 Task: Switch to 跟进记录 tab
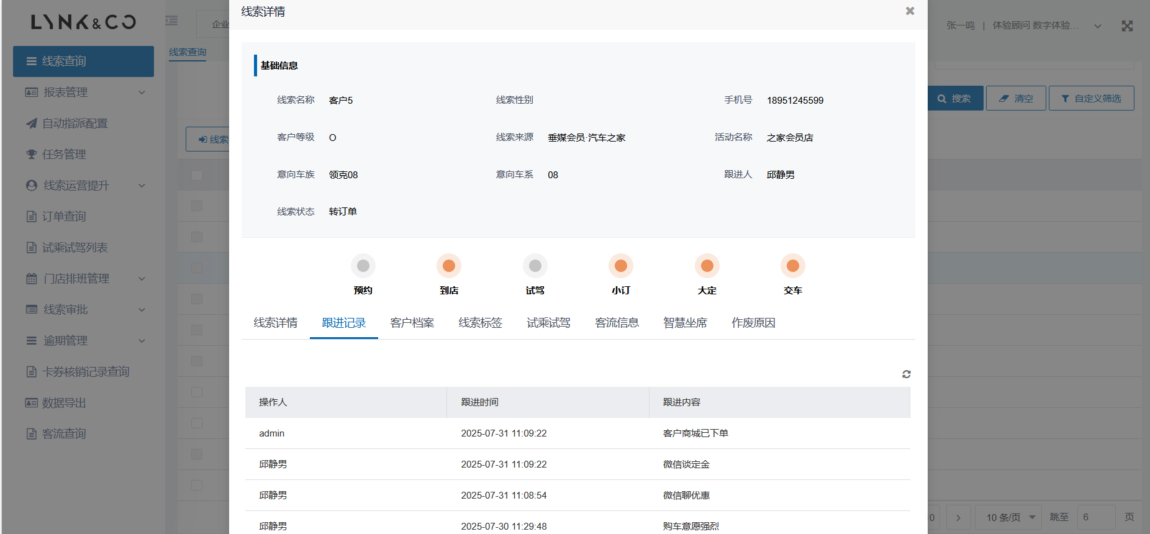[344, 323]
